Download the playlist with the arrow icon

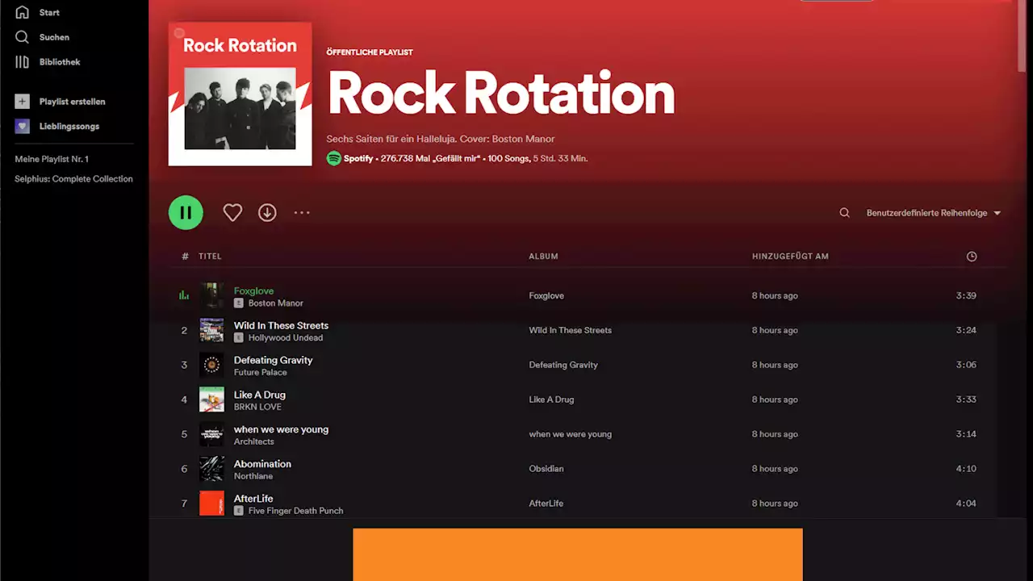pos(267,212)
